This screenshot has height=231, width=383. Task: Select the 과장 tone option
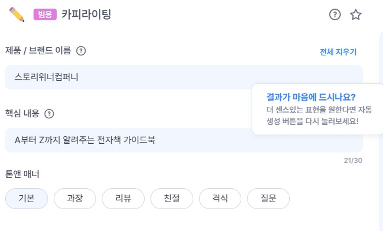(x=75, y=198)
